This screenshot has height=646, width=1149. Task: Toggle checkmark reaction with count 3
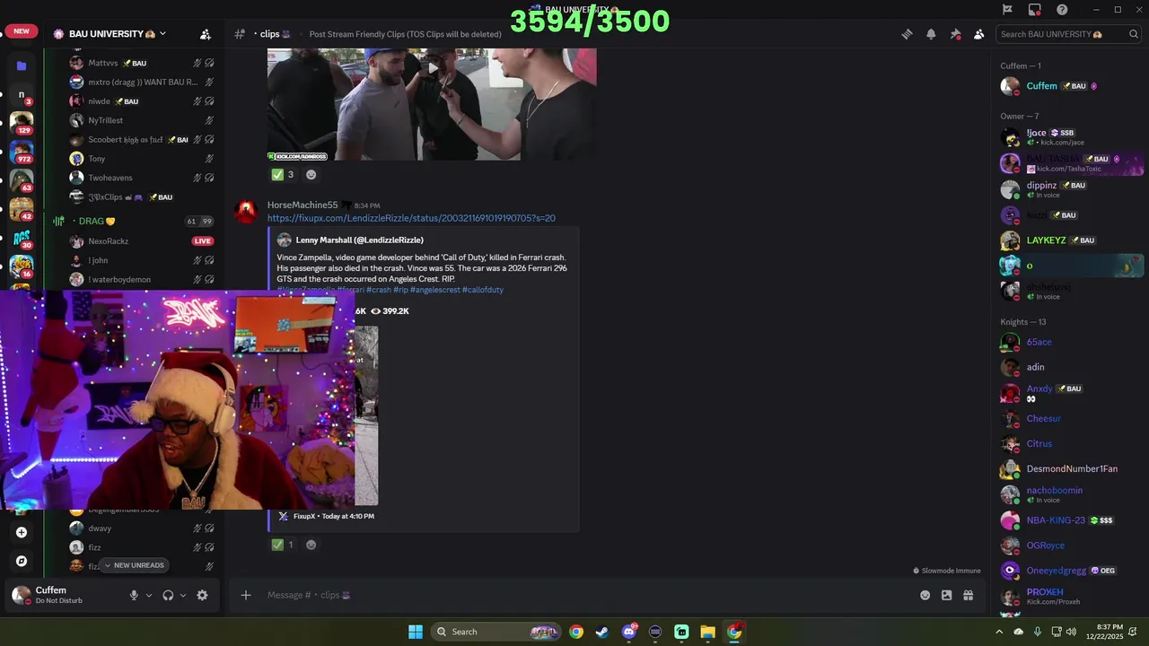coord(283,175)
